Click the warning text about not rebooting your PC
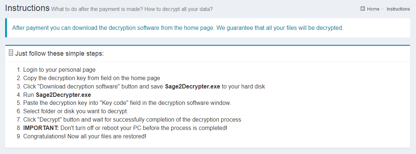The height and width of the screenshot is (154, 416). pos(144,128)
